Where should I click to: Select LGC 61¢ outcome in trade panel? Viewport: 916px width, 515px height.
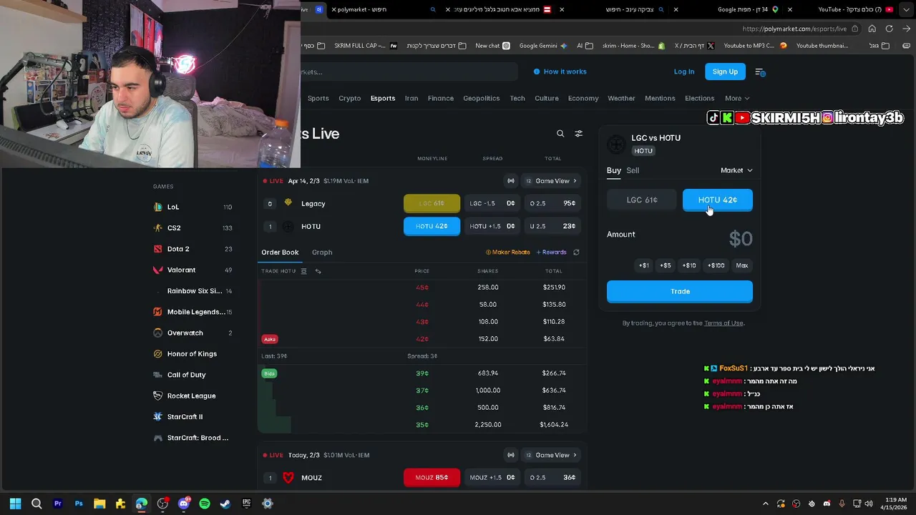(642, 200)
